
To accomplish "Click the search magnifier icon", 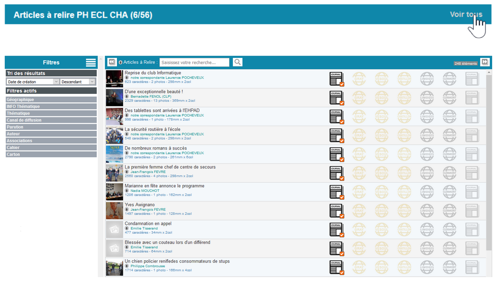I will click(238, 62).
